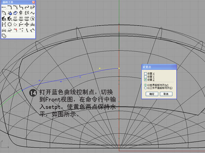Select the Match Curve icon, top row last
The image size is (205, 153).
[x=32, y=7]
